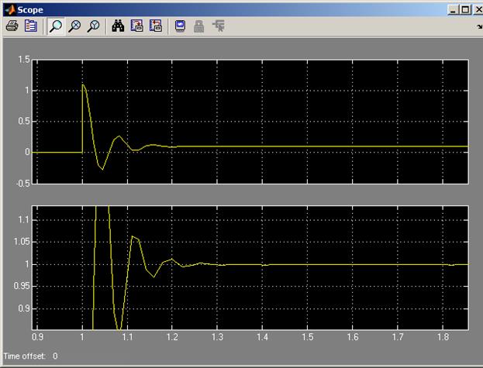Viewport: 483px width, 368px height.
Task: Click the Scope window title text
Action: pos(30,10)
